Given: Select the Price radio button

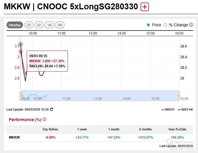Looking at the screenshot, I should 148,25.
